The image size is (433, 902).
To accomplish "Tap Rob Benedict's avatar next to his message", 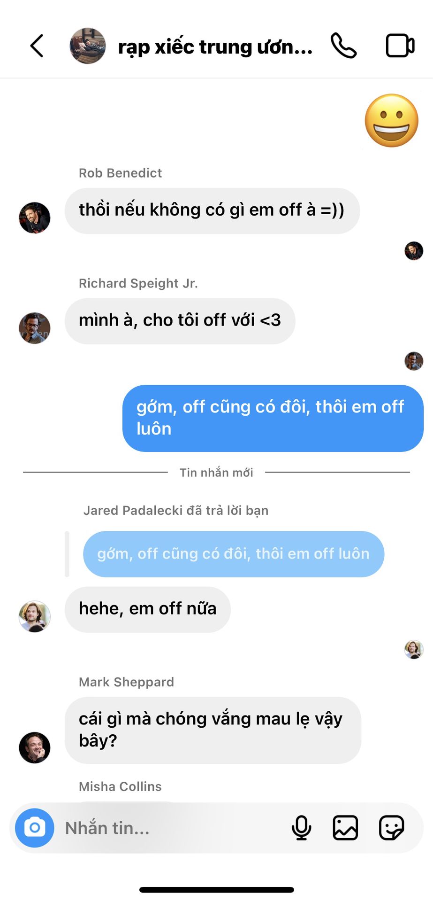I will [35, 218].
